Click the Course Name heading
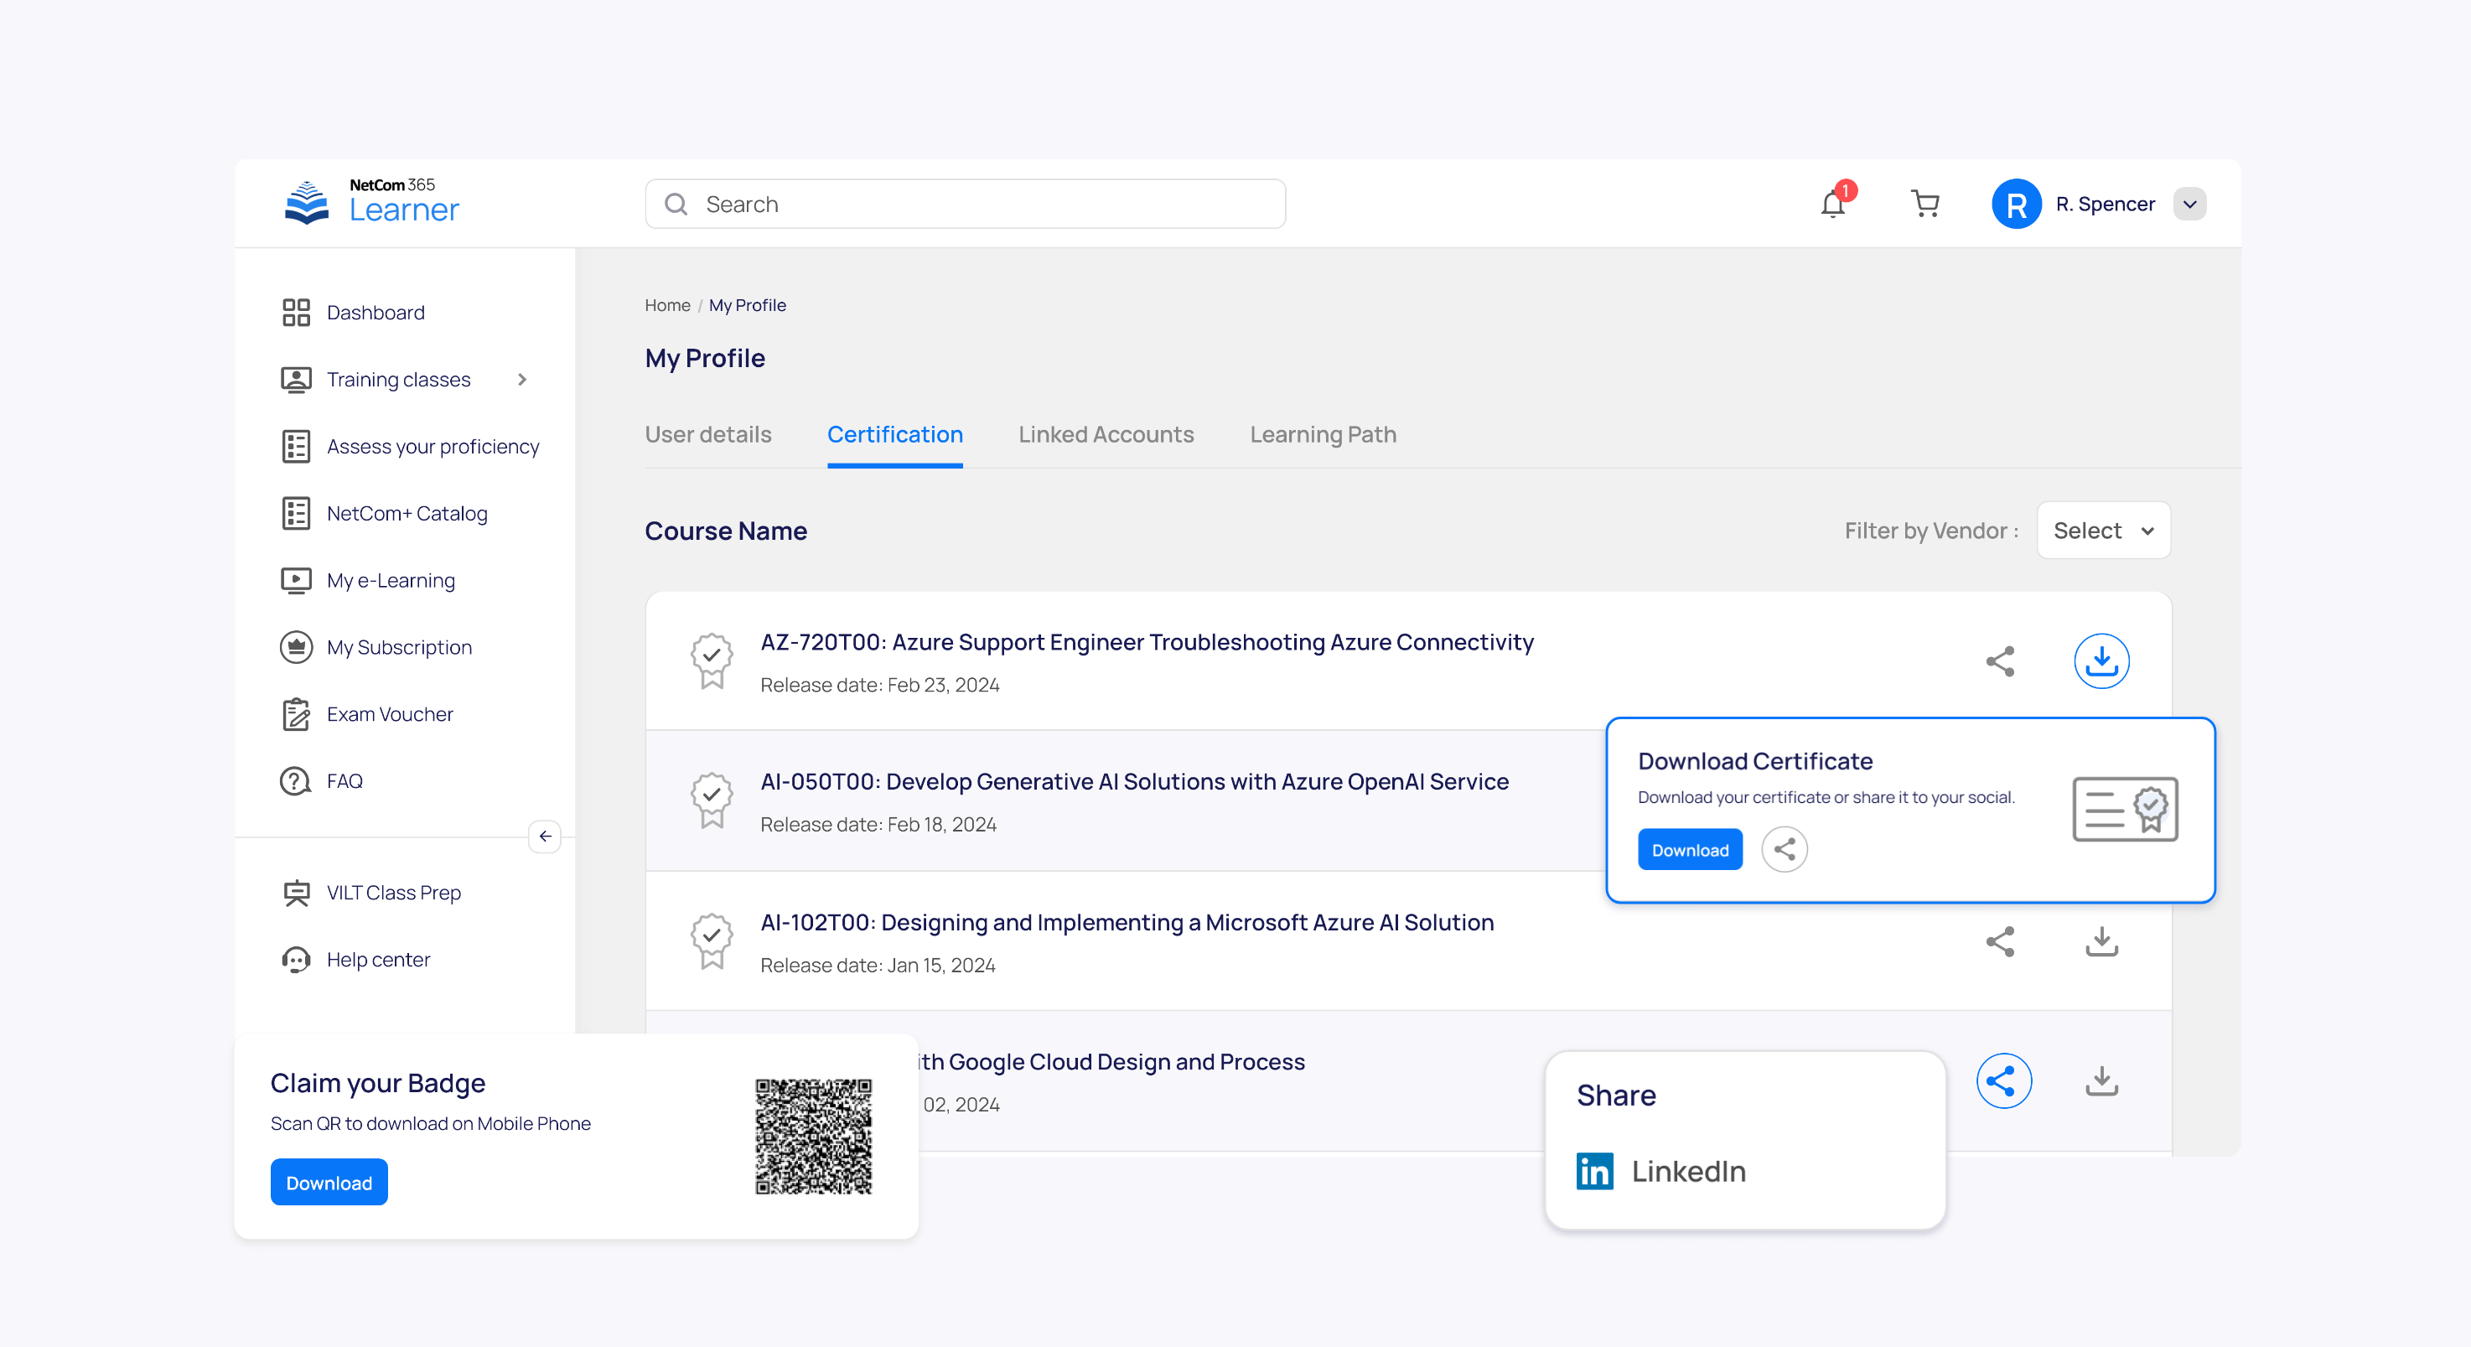Screen dimensions: 2471x1347 pos(725,531)
